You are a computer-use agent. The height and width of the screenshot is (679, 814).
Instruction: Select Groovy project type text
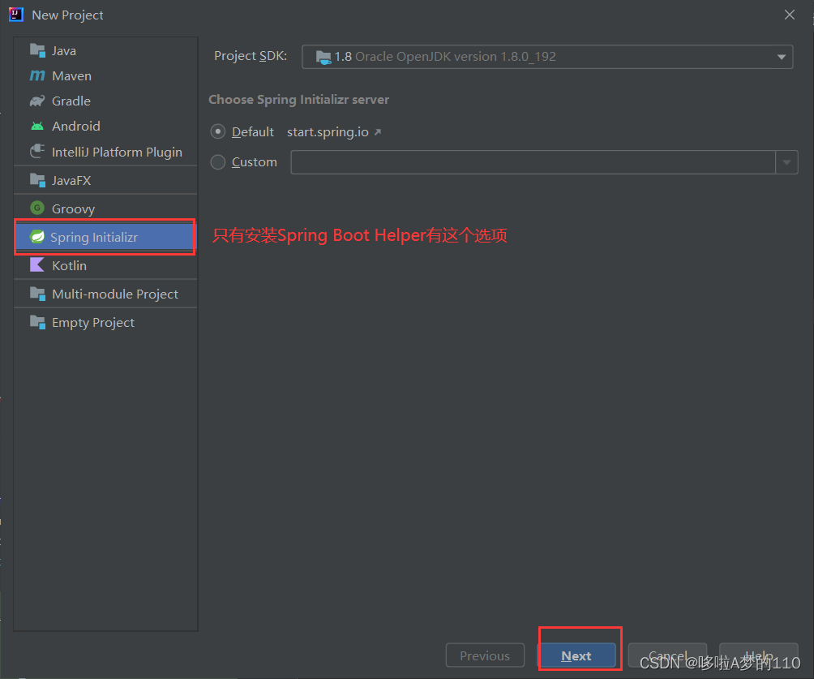click(73, 208)
